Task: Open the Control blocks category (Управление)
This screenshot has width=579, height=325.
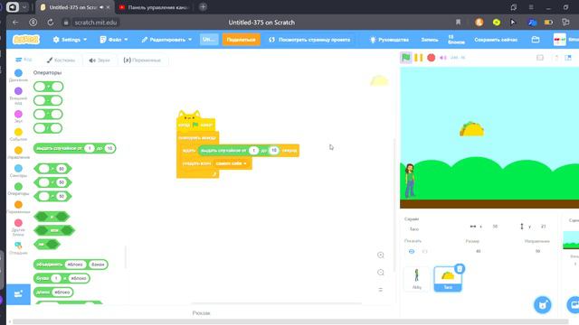Action: pos(18,153)
